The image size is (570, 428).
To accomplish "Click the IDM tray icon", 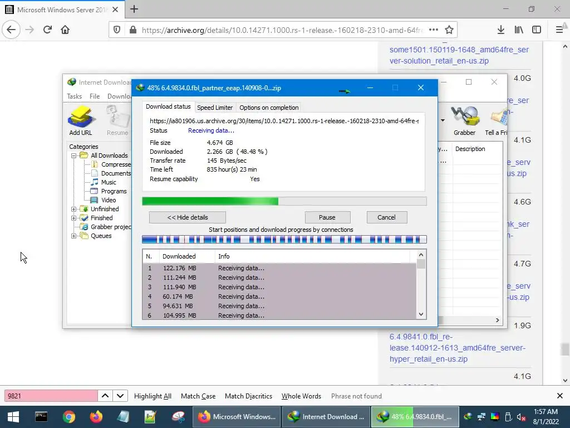I will [468, 417].
